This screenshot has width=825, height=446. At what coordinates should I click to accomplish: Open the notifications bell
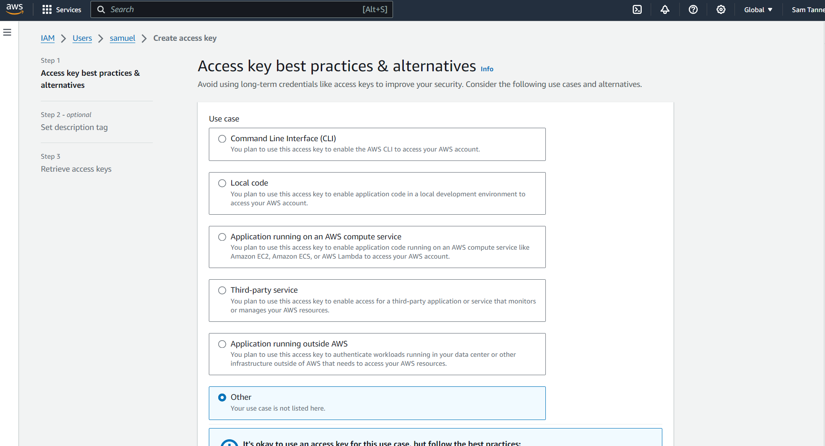point(665,9)
